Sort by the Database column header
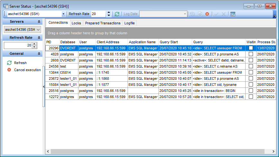279x157 pixels. point(69,42)
